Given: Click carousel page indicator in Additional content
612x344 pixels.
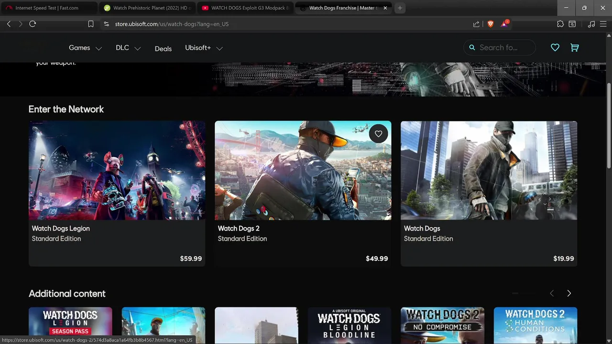Looking at the screenshot, I should tap(515, 293).
